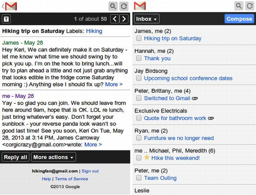256x195 pixels.
Task: Expand James's message with More link
Action: 114,84
